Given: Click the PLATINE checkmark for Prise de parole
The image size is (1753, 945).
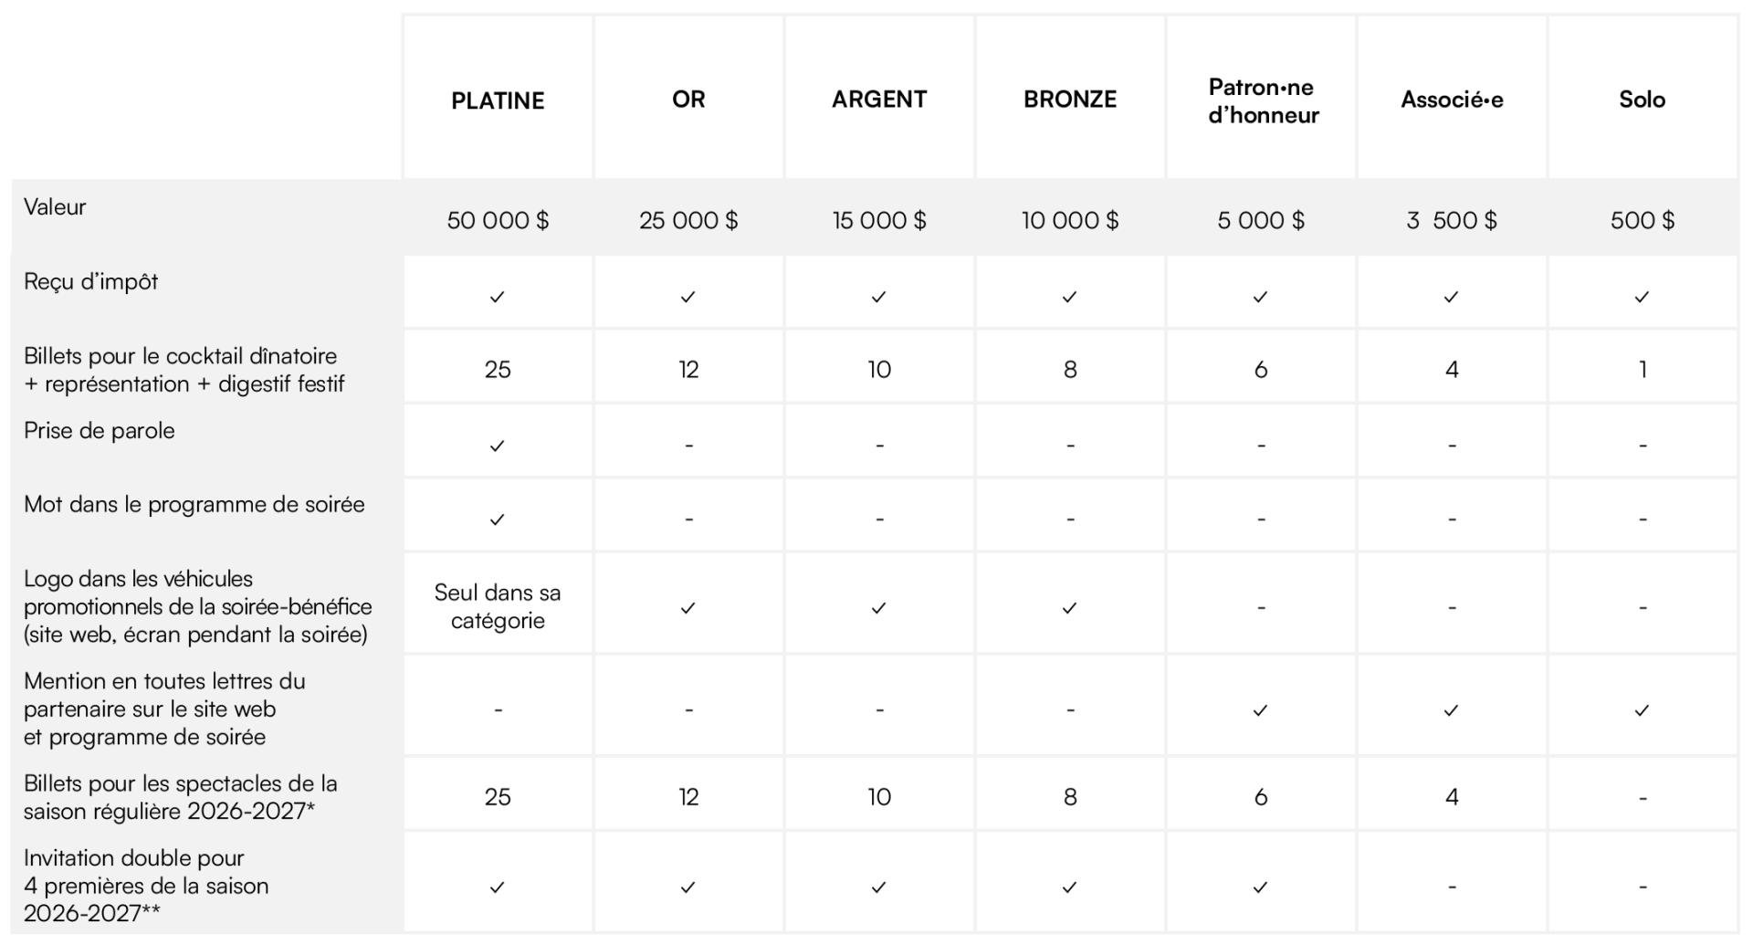Looking at the screenshot, I should 497,446.
